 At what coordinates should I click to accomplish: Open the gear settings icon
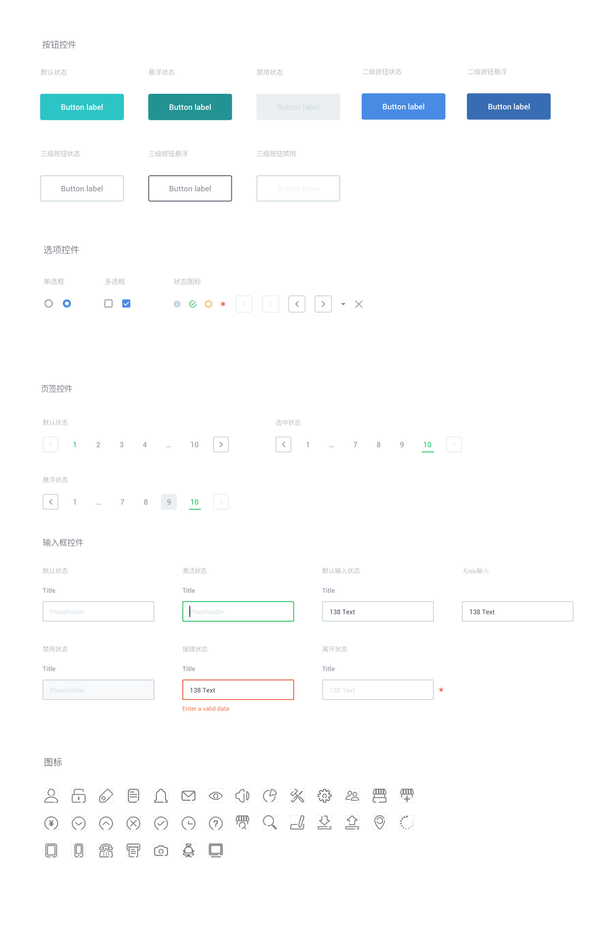point(325,796)
